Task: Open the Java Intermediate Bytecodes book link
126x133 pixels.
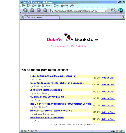Action: pos(46,90)
